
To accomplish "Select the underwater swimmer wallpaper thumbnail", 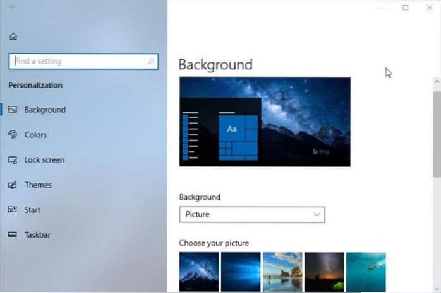I will [x=366, y=272].
